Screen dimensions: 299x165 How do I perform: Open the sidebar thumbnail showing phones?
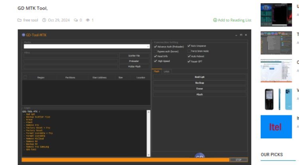[276, 99]
